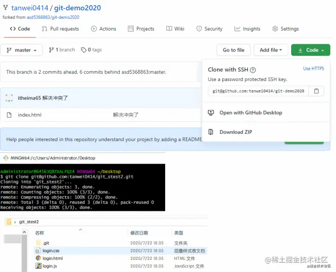
Task: Switch to the Code tab
Action: coord(20,29)
